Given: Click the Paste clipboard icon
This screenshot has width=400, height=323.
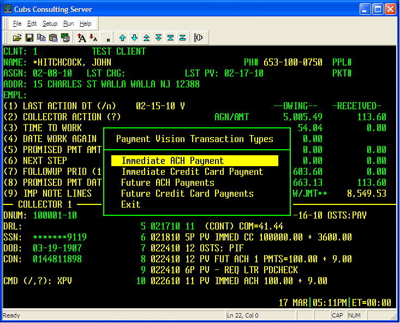Looking at the screenshot, I should point(53,38).
